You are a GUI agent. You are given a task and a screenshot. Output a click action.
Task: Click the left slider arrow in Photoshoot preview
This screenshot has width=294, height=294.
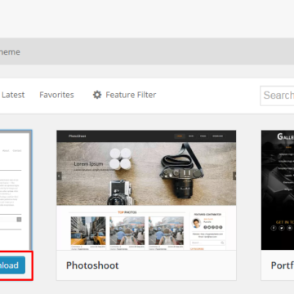click(59, 176)
